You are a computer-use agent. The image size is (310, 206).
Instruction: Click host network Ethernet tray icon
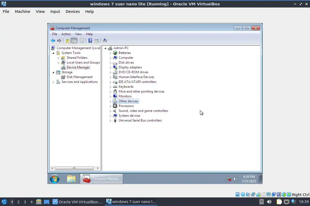tap(286, 202)
